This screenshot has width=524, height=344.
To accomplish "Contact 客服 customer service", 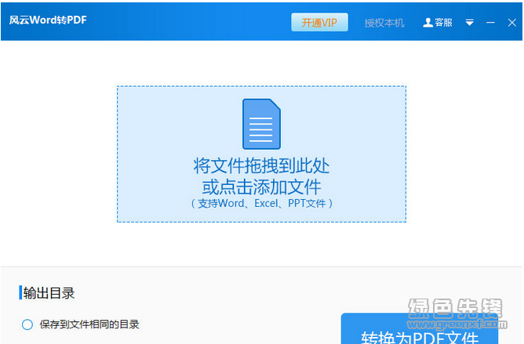I will tap(438, 23).
